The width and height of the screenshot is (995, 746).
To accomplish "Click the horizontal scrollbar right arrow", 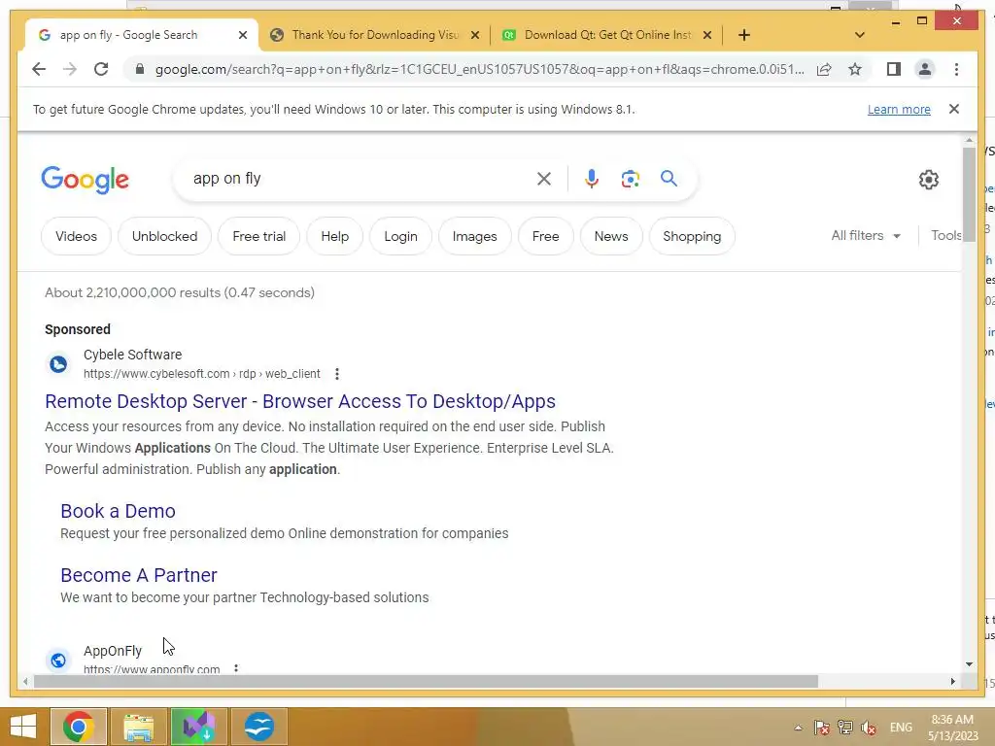I will [x=952, y=681].
